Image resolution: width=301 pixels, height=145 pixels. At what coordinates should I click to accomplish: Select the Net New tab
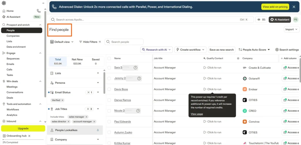pyautogui.click(x=77, y=61)
